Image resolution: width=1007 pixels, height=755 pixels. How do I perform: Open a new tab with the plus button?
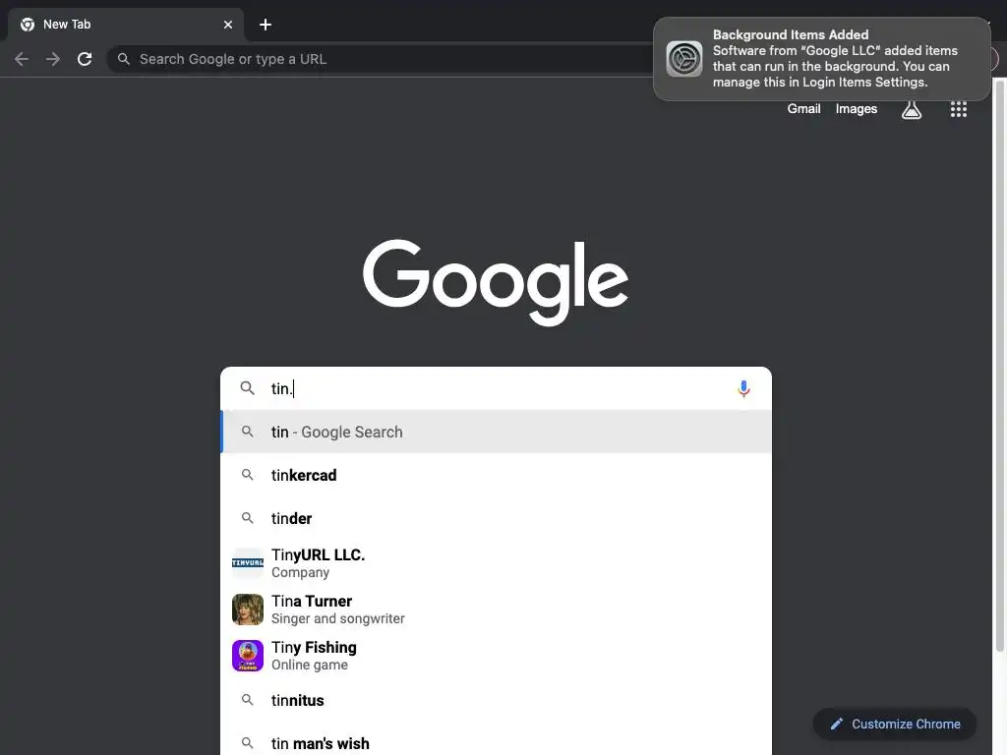click(266, 25)
